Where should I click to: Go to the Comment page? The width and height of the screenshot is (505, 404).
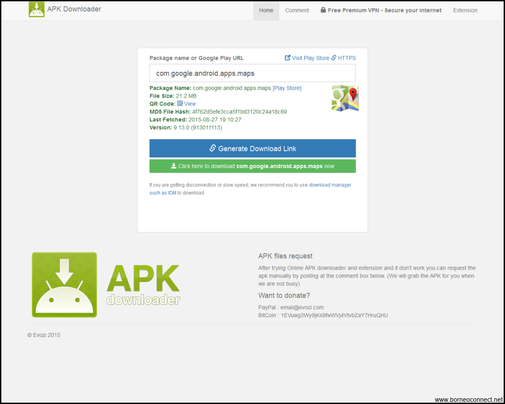coord(297,10)
